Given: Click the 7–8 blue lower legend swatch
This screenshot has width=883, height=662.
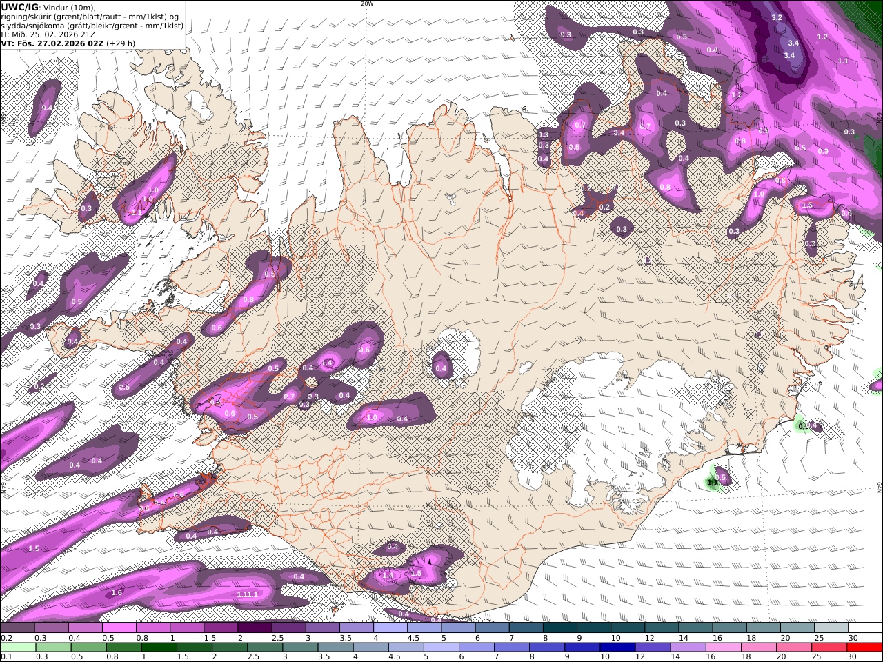Looking at the screenshot, I should coord(511,648).
